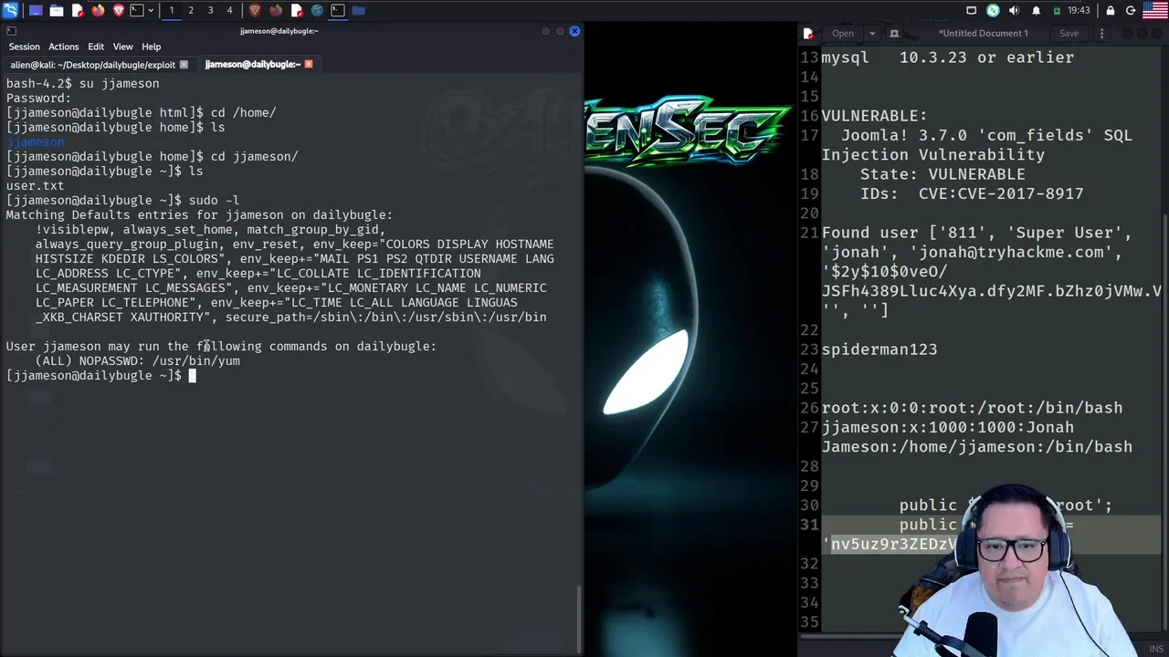The width and height of the screenshot is (1169, 657).
Task: Switch to workspace 1
Action: point(171,10)
